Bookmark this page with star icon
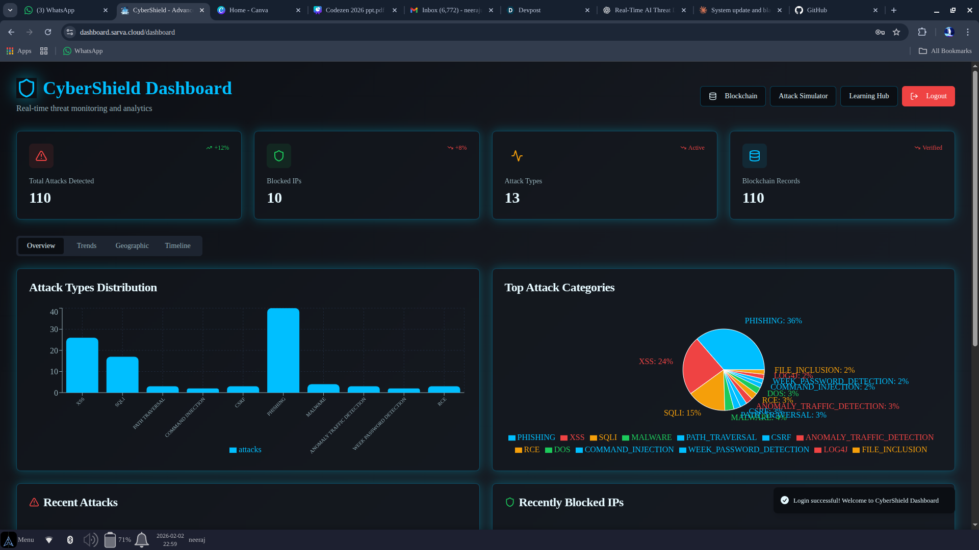 896,32
